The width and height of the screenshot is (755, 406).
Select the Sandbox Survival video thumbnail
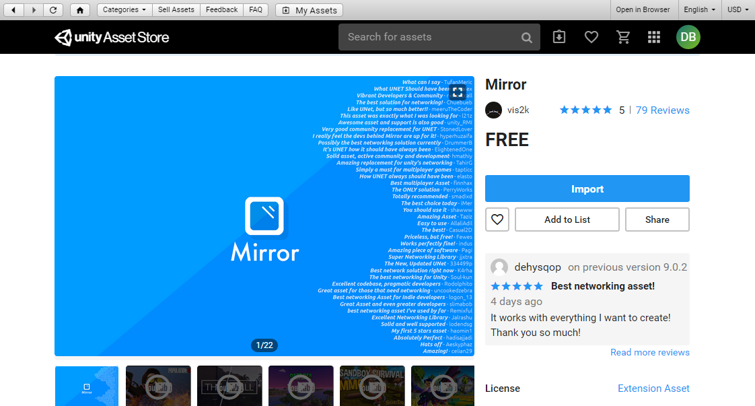click(x=372, y=386)
